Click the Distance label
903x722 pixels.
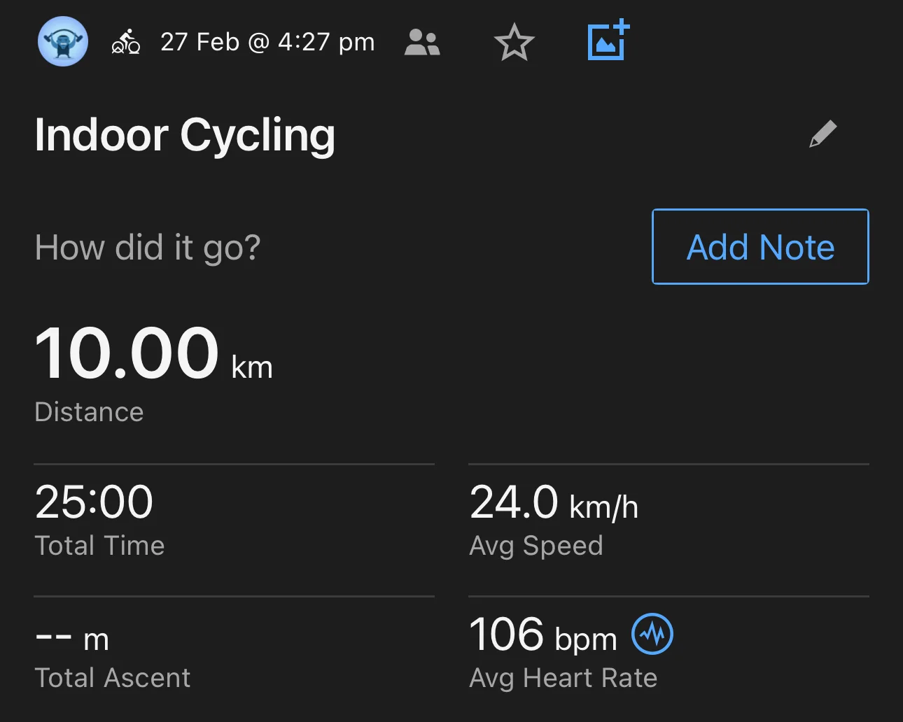point(89,412)
